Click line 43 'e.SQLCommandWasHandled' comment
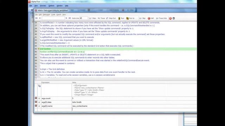The image size is (225, 126). (55, 43)
